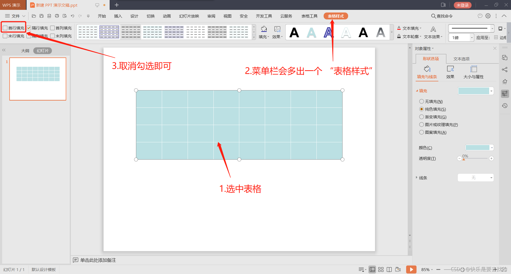Click the screen recording camera icon
This screenshot has width=511, height=274.
398,269
